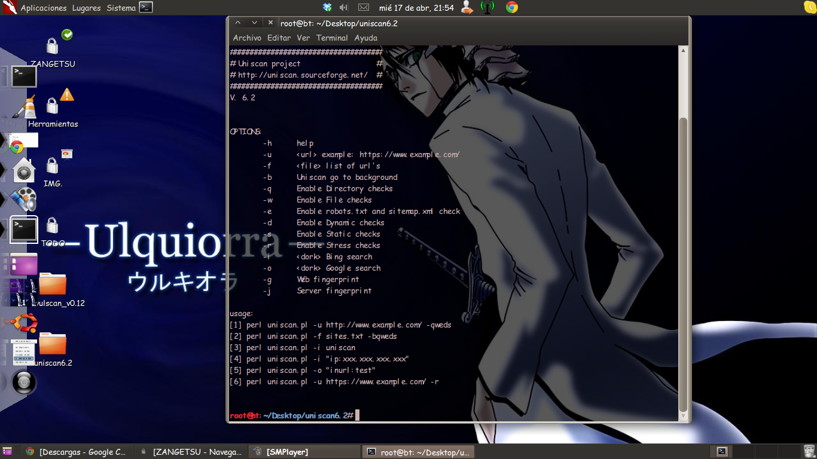This screenshot has width=817, height=459.
Task: Click the "Enable Stress checks" option line
Action: (338, 245)
